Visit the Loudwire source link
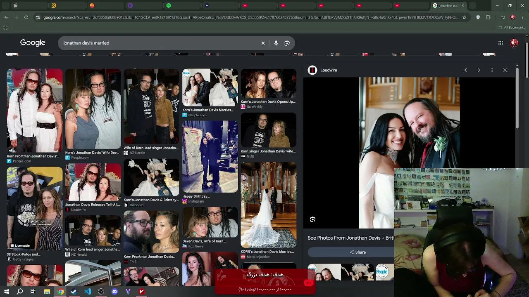This screenshot has height=297, width=529. [x=329, y=70]
